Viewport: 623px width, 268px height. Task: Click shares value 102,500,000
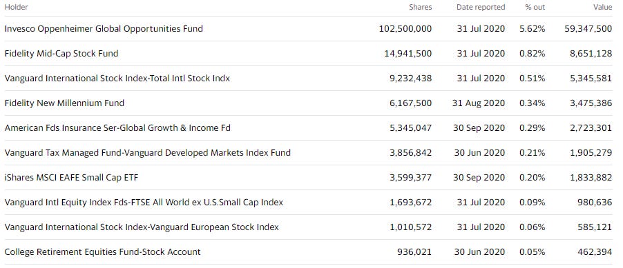coord(405,29)
